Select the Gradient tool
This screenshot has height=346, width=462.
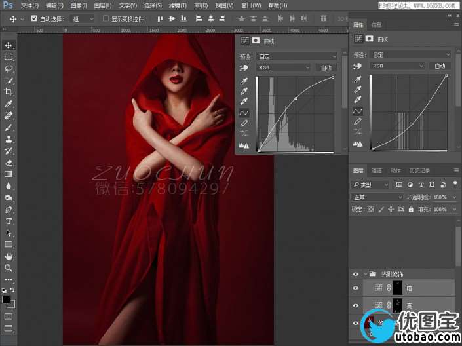[9, 174]
